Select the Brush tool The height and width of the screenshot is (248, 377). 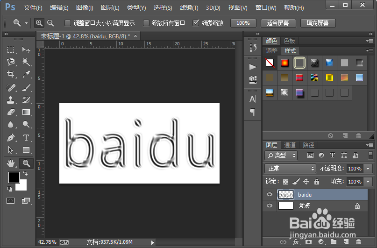click(x=26, y=88)
